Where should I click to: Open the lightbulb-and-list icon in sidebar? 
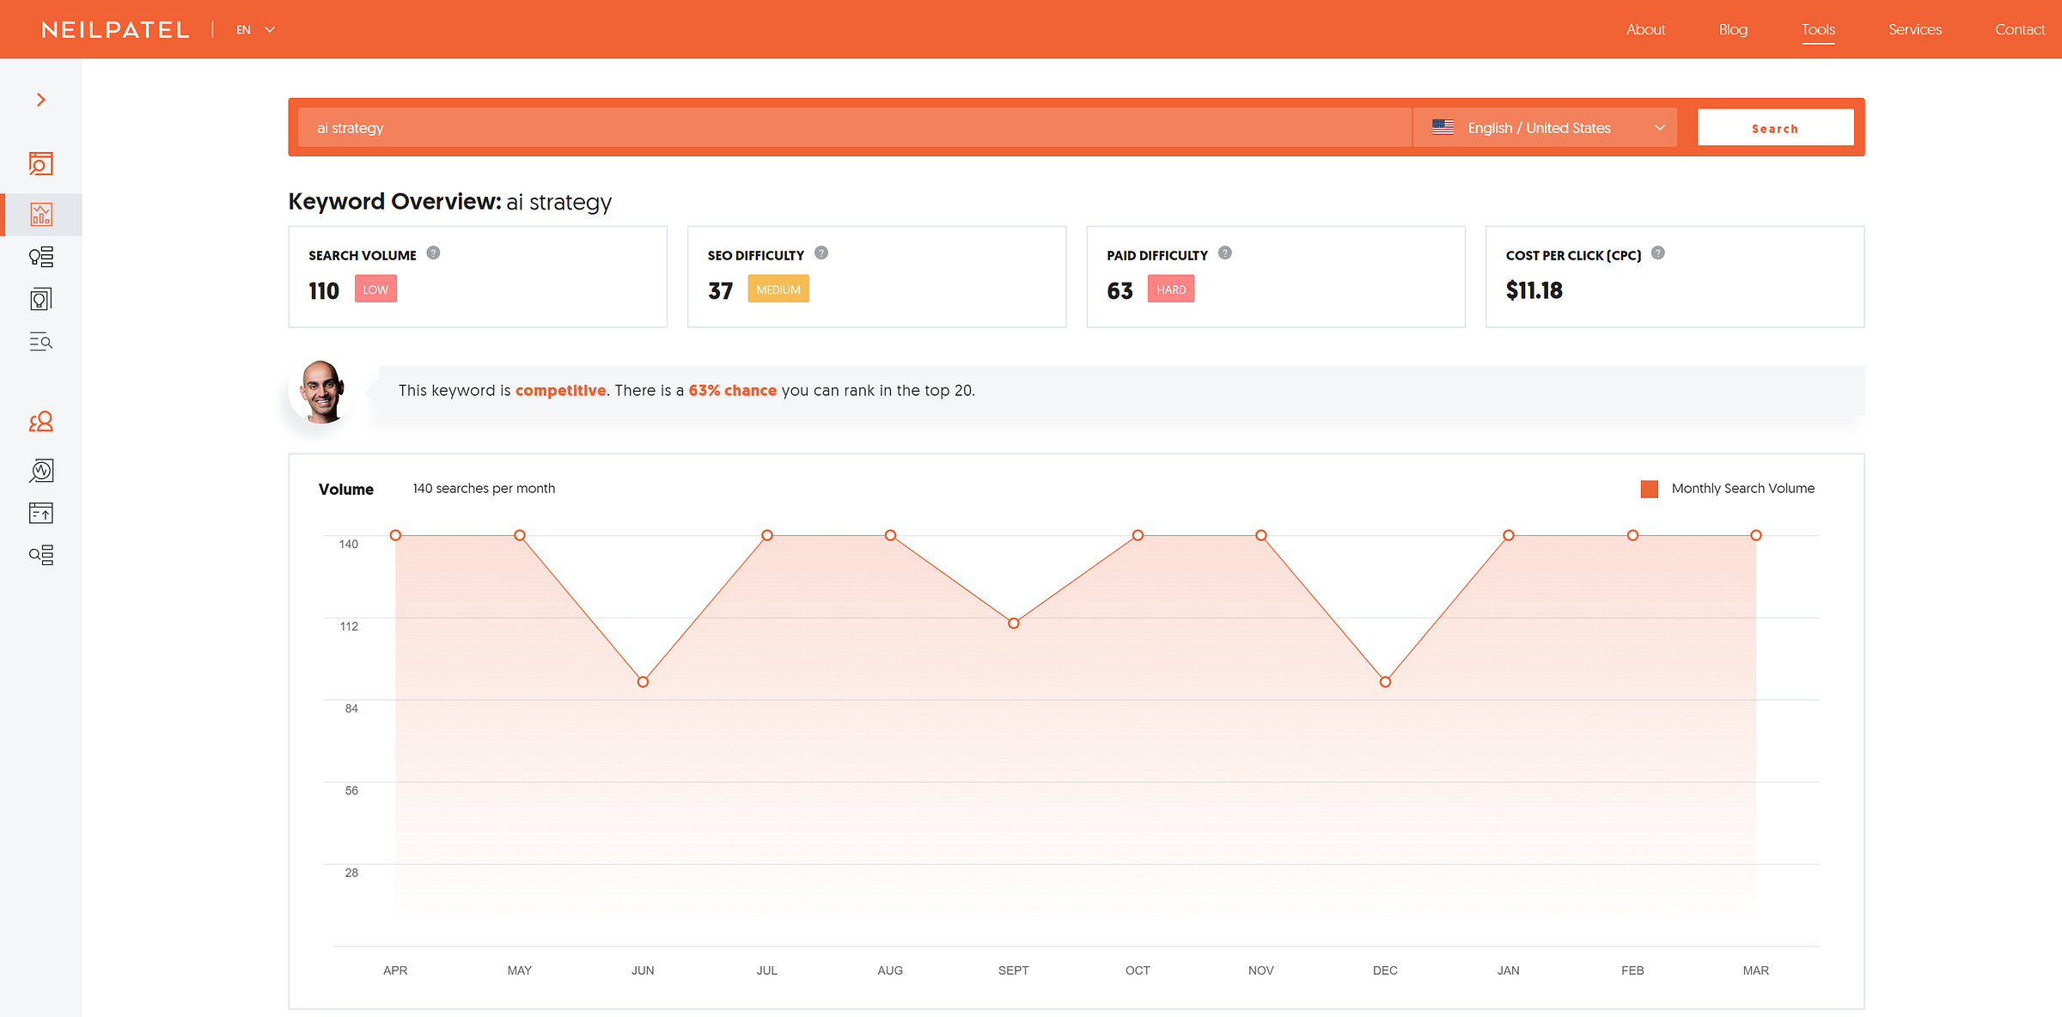click(40, 257)
